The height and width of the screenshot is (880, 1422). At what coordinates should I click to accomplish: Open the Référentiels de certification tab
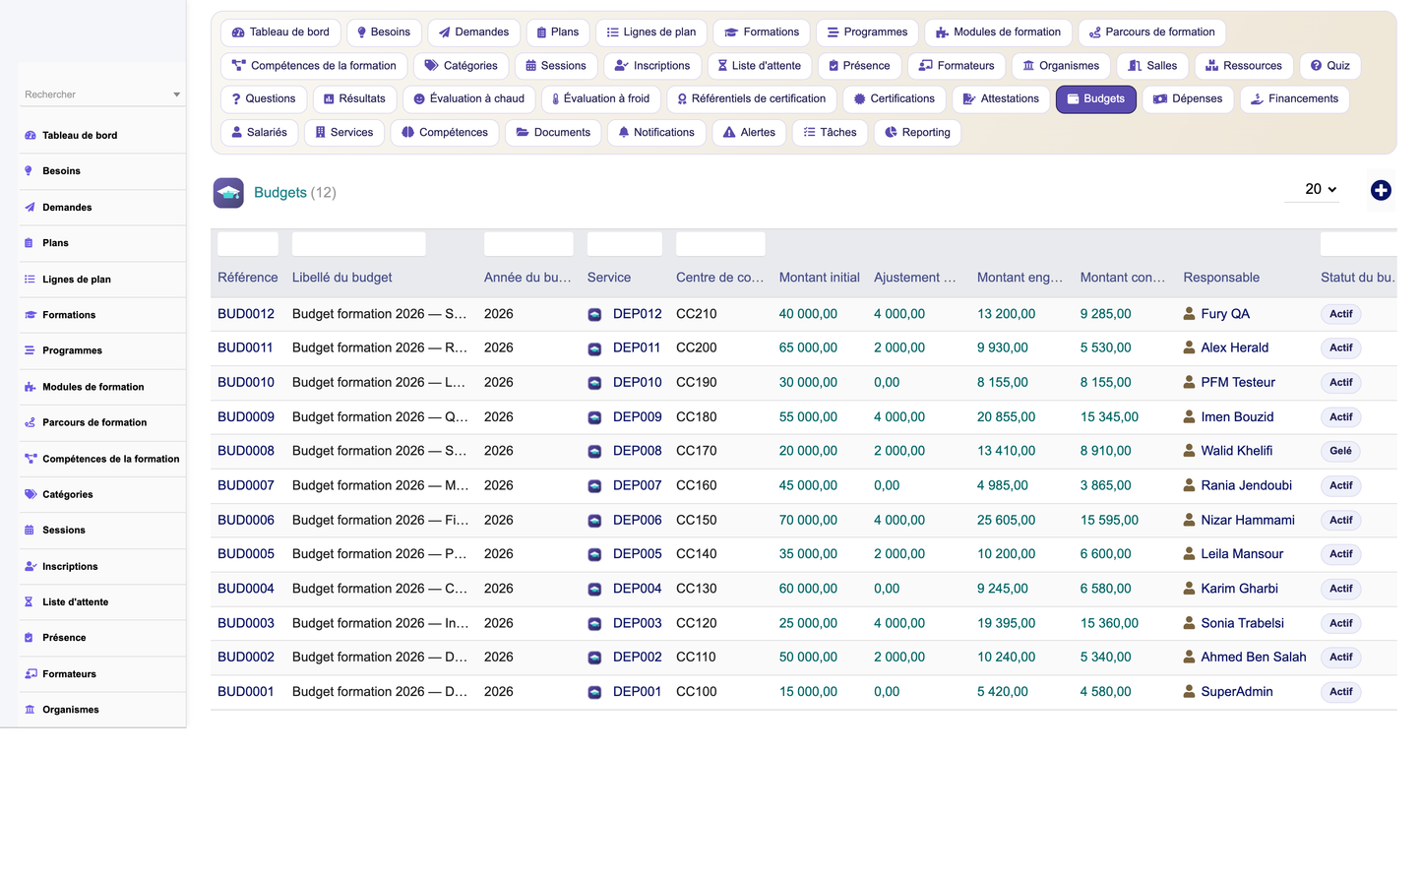tap(752, 99)
